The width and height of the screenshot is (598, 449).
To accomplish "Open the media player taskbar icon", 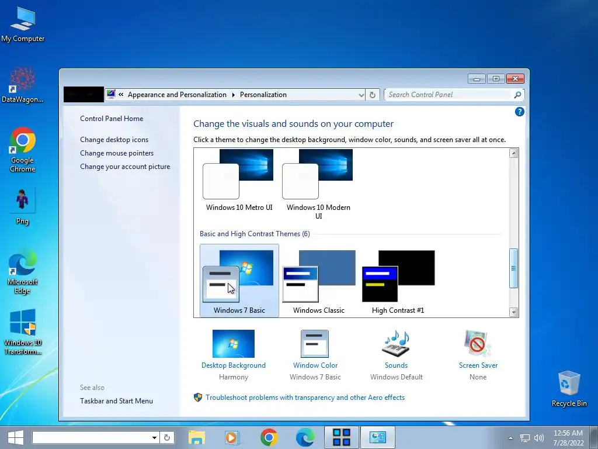I will (x=231, y=437).
